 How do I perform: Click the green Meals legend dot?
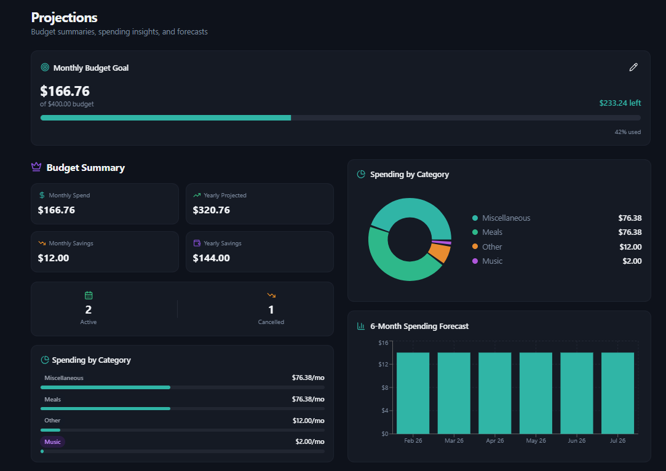pos(475,232)
